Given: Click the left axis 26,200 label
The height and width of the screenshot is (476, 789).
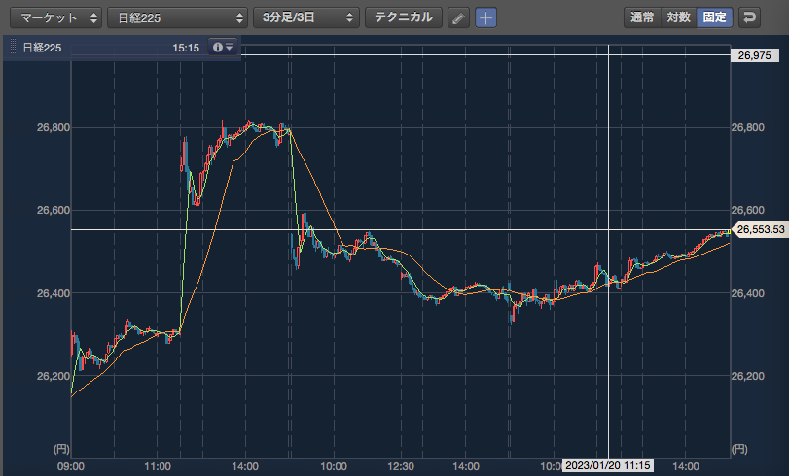Looking at the screenshot, I should click(x=54, y=376).
